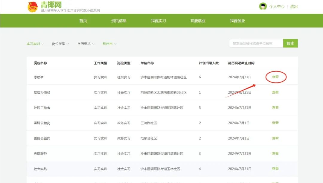The height and width of the screenshot is (183, 323).
Task: Expand the 岗位类型 filter dropdown
Action: point(60,44)
